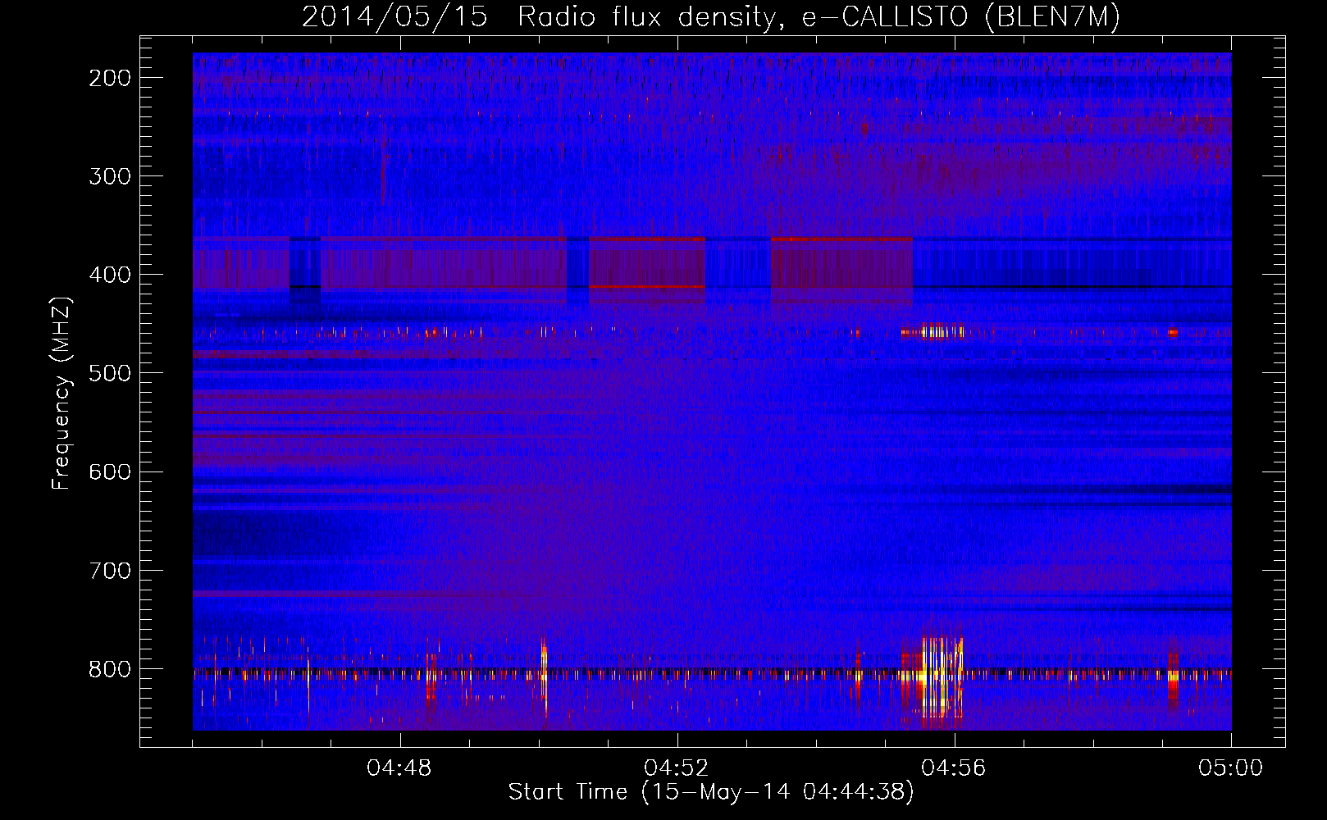The width and height of the screenshot is (1327, 820).
Task: Click the 500 frequency tick label
Action: point(110,373)
